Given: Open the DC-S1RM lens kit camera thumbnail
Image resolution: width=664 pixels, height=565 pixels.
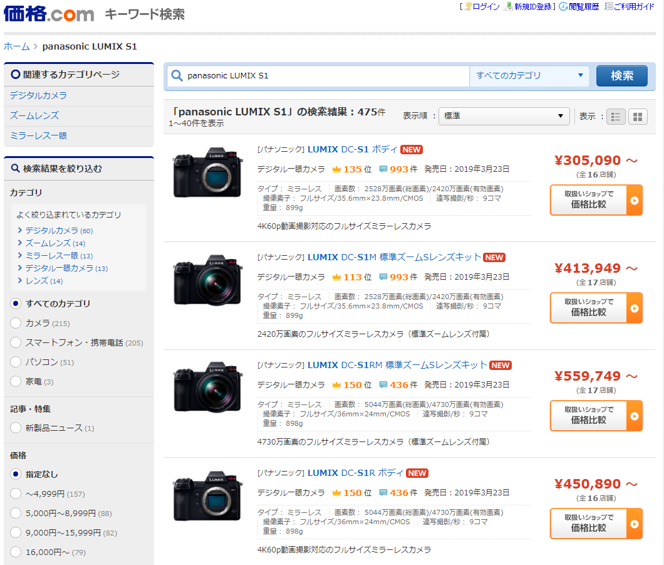Looking at the screenshot, I should point(207,388).
